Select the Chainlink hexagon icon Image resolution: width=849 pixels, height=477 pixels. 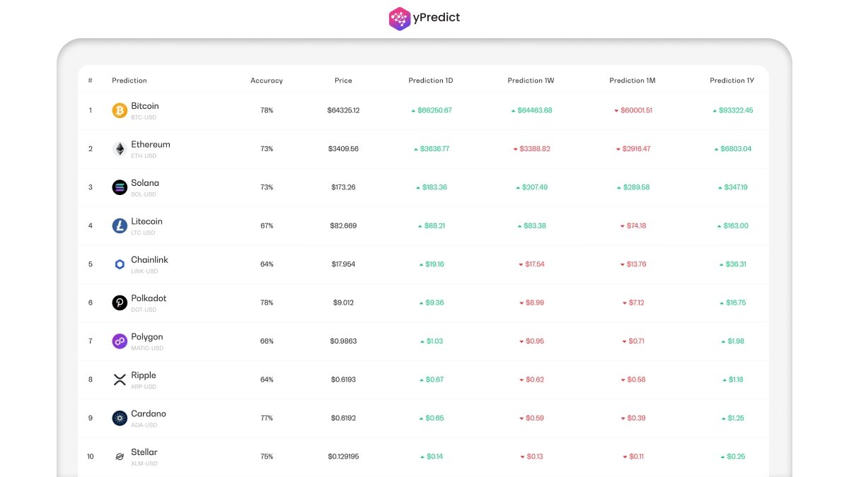tap(119, 264)
